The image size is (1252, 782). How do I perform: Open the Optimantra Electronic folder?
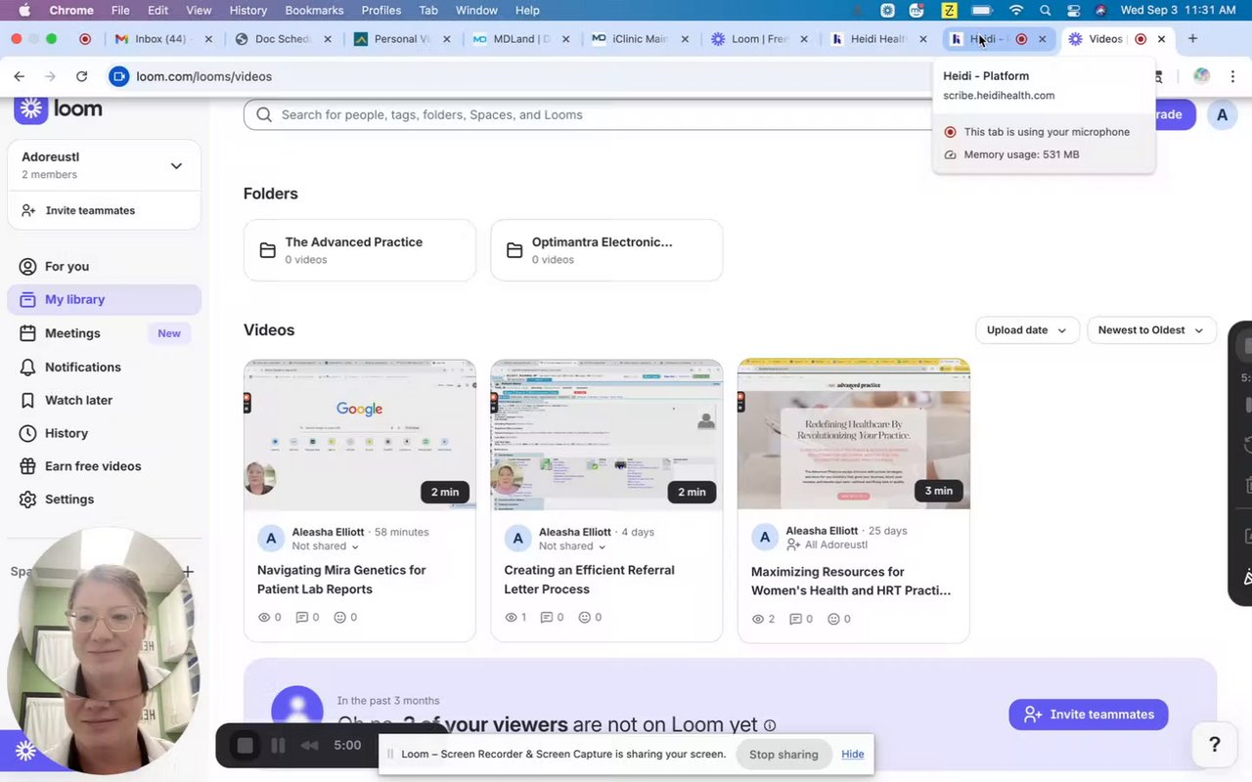[x=606, y=250]
